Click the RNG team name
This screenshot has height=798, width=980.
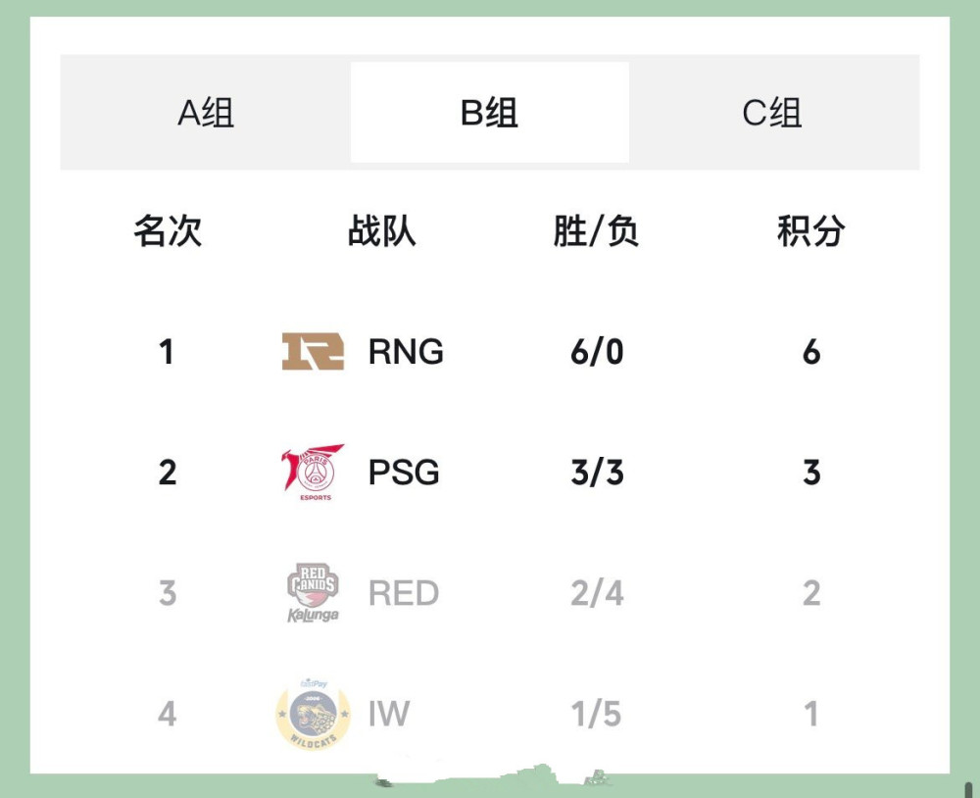click(406, 351)
